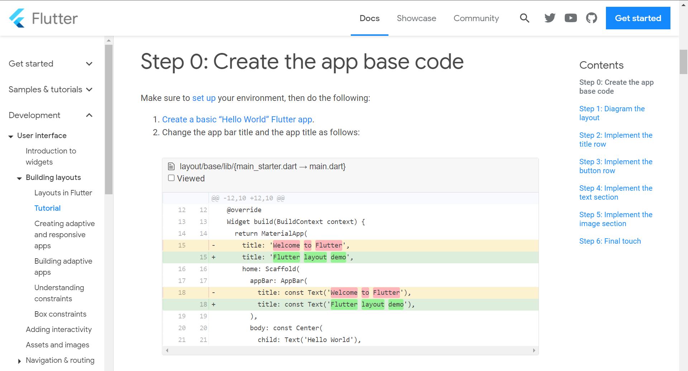Click the file icon beside main_starter.dart
688x371 pixels.
(x=171, y=166)
